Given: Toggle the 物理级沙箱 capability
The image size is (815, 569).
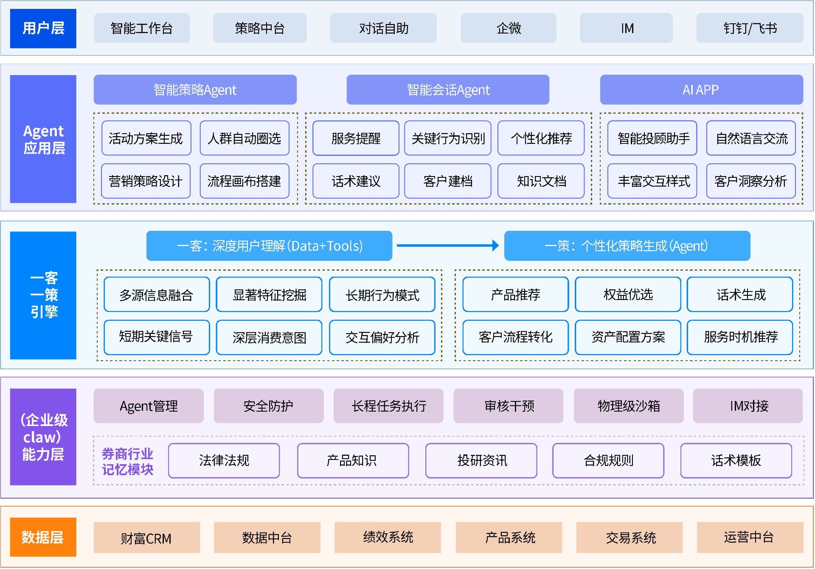Looking at the screenshot, I should [628, 406].
